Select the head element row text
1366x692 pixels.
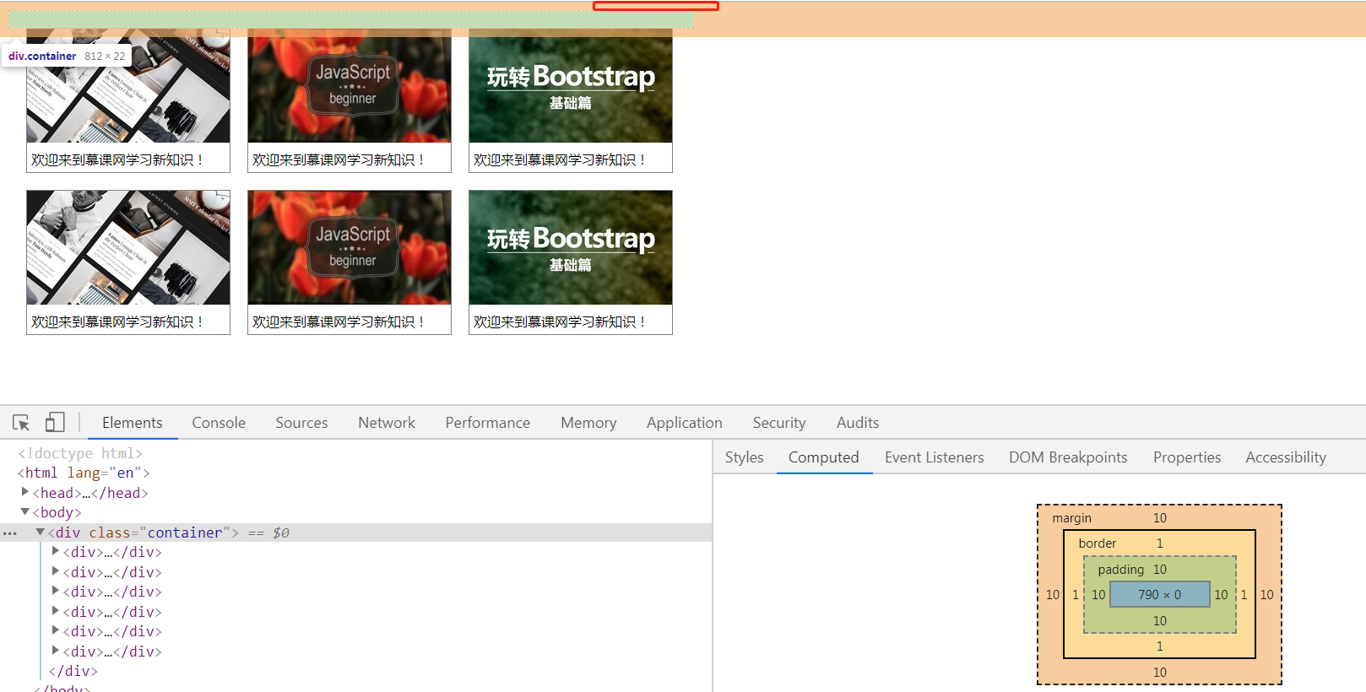coord(90,493)
